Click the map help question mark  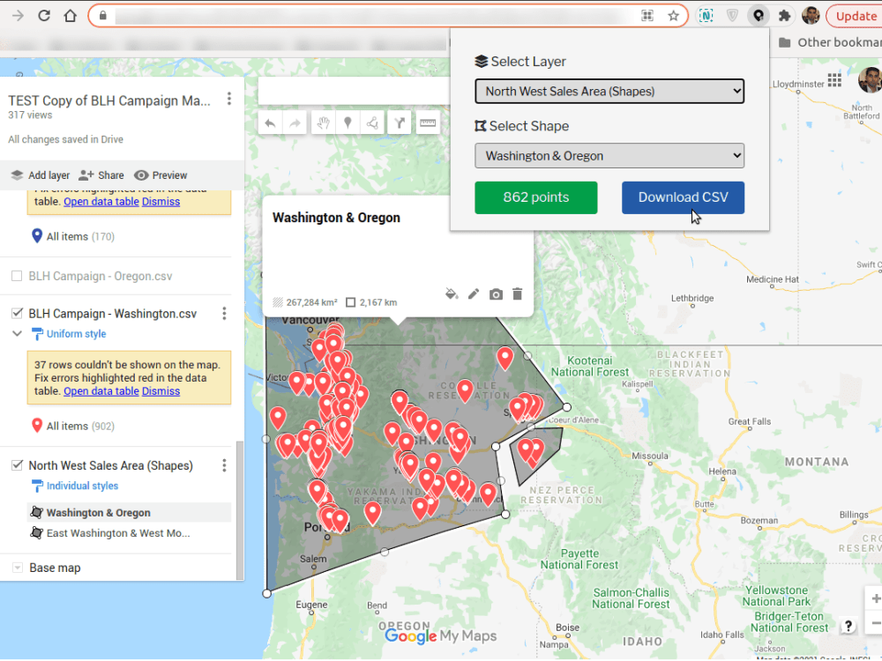click(848, 626)
